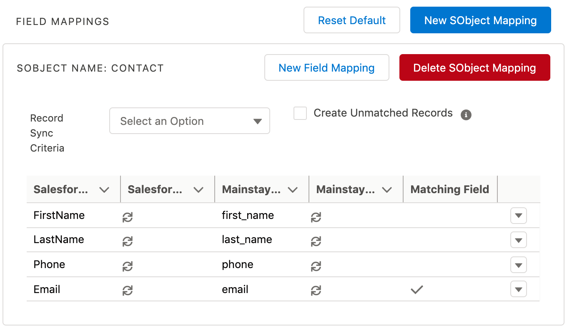
Task: Click the New Field Mapping button
Action: click(326, 68)
